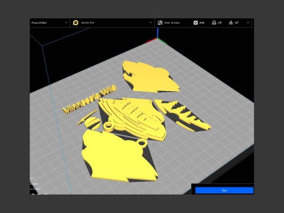Click the 20% infill value
284x213 pixels.
(x=202, y=23)
